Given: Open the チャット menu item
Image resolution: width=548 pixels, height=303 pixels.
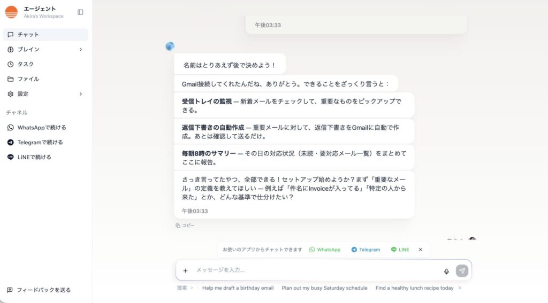Looking at the screenshot, I should coord(28,35).
